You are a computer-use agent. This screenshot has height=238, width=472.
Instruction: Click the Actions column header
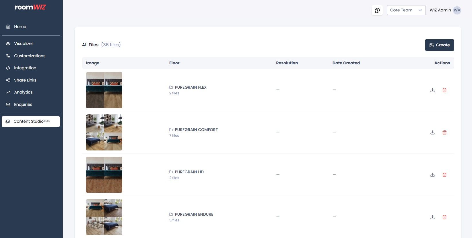point(442,63)
